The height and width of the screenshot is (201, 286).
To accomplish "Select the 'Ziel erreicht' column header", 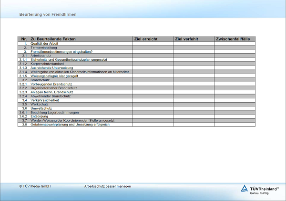I will [x=146, y=39].
